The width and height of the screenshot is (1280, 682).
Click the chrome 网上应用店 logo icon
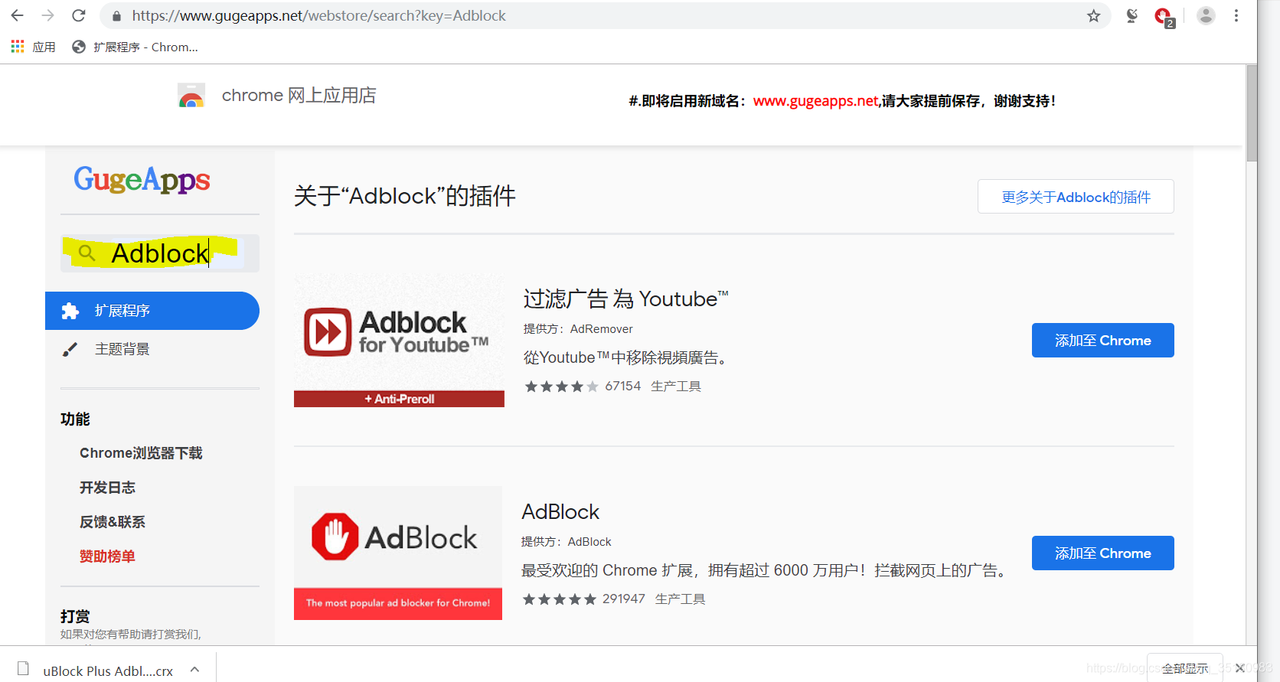[x=191, y=96]
